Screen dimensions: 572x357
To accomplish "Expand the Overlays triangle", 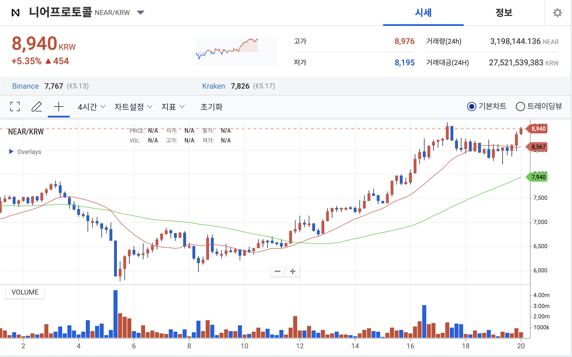I will pos(11,151).
